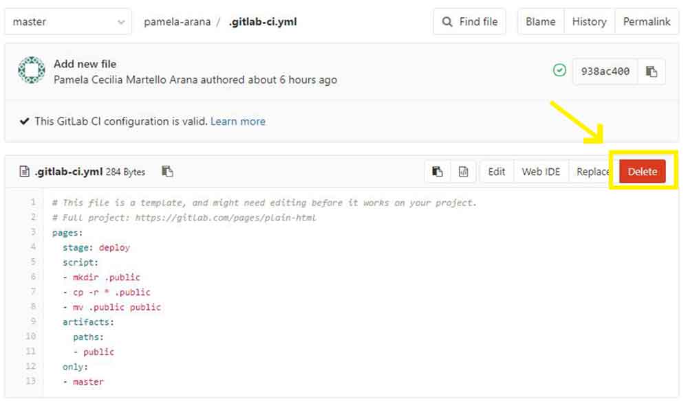Open the file History
The width and height of the screenshot is (688, 419).
click(589, 22)
